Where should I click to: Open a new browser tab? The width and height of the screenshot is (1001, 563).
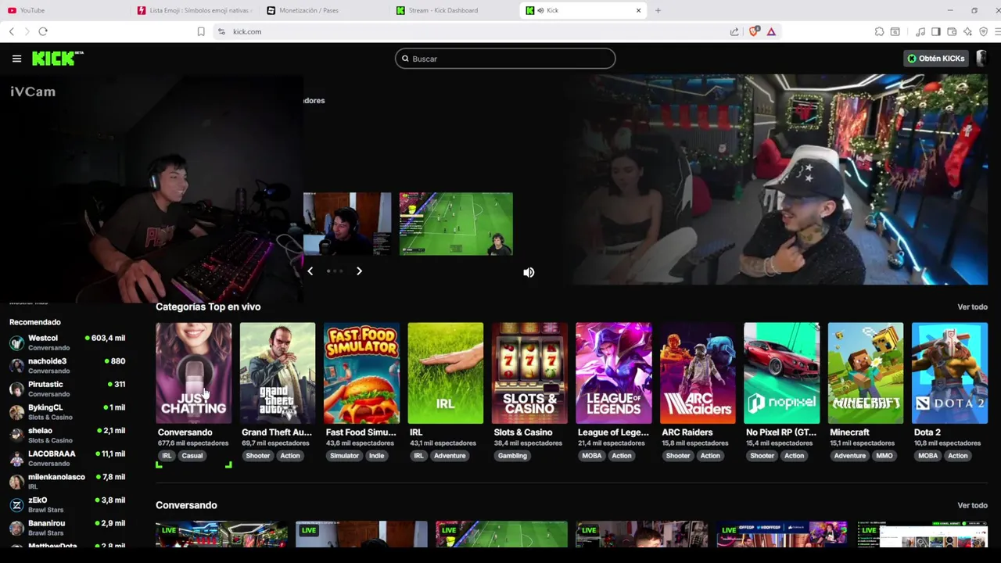coord(658,10)
